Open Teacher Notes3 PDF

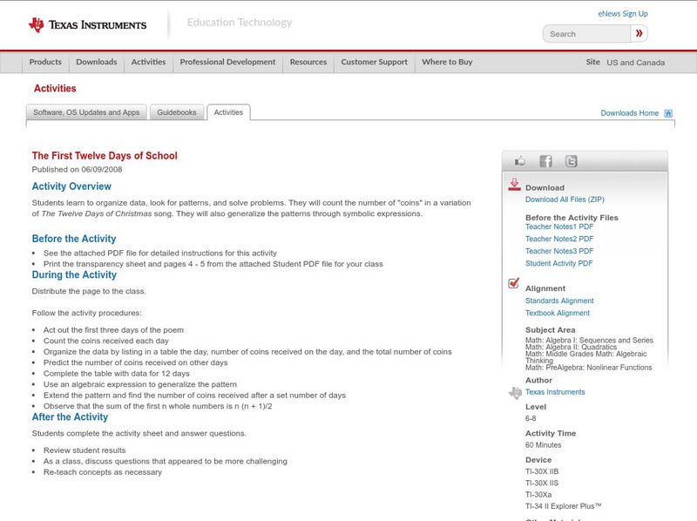(559, 251)
